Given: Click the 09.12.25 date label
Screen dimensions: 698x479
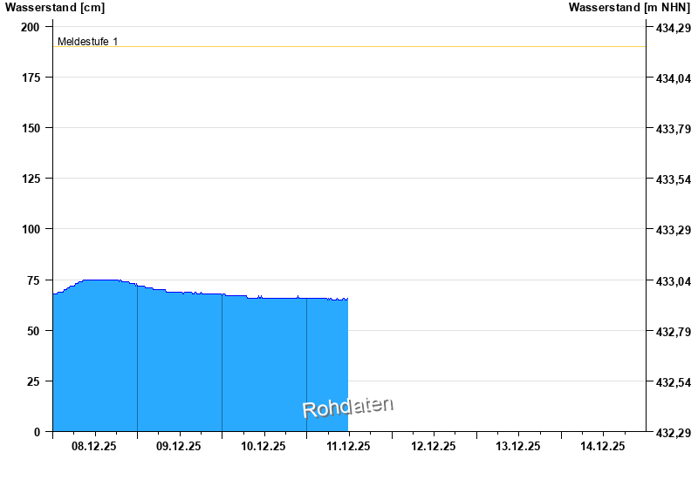Looking at the screenshot, I should click(179, 446).
